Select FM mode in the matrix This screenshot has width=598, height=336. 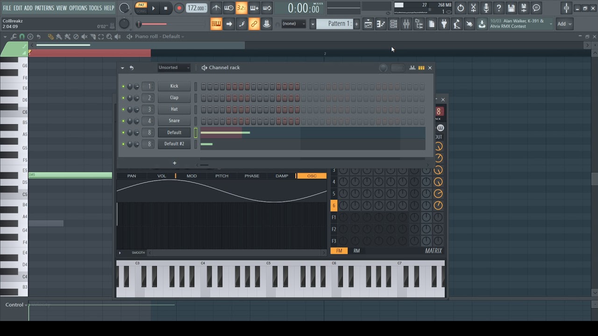pyautogui.click(x=339, y=251)
